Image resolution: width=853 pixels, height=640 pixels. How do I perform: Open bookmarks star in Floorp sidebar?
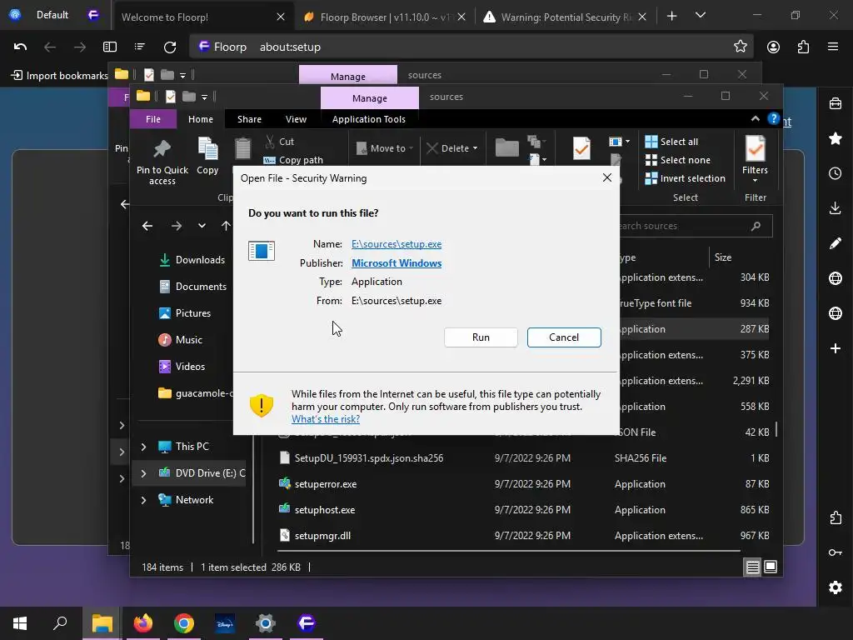[x=835, y=139]
